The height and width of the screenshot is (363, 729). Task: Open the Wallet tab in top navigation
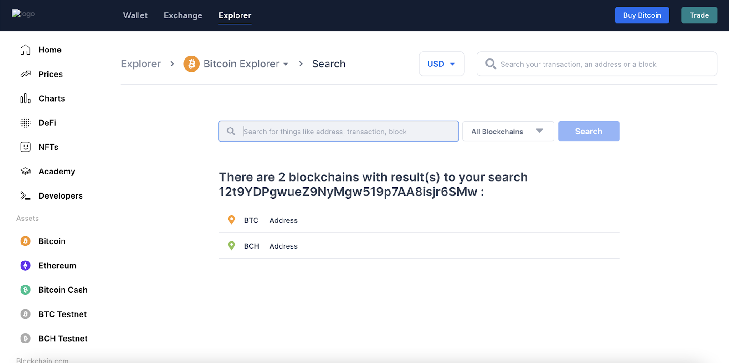point(135,15)
